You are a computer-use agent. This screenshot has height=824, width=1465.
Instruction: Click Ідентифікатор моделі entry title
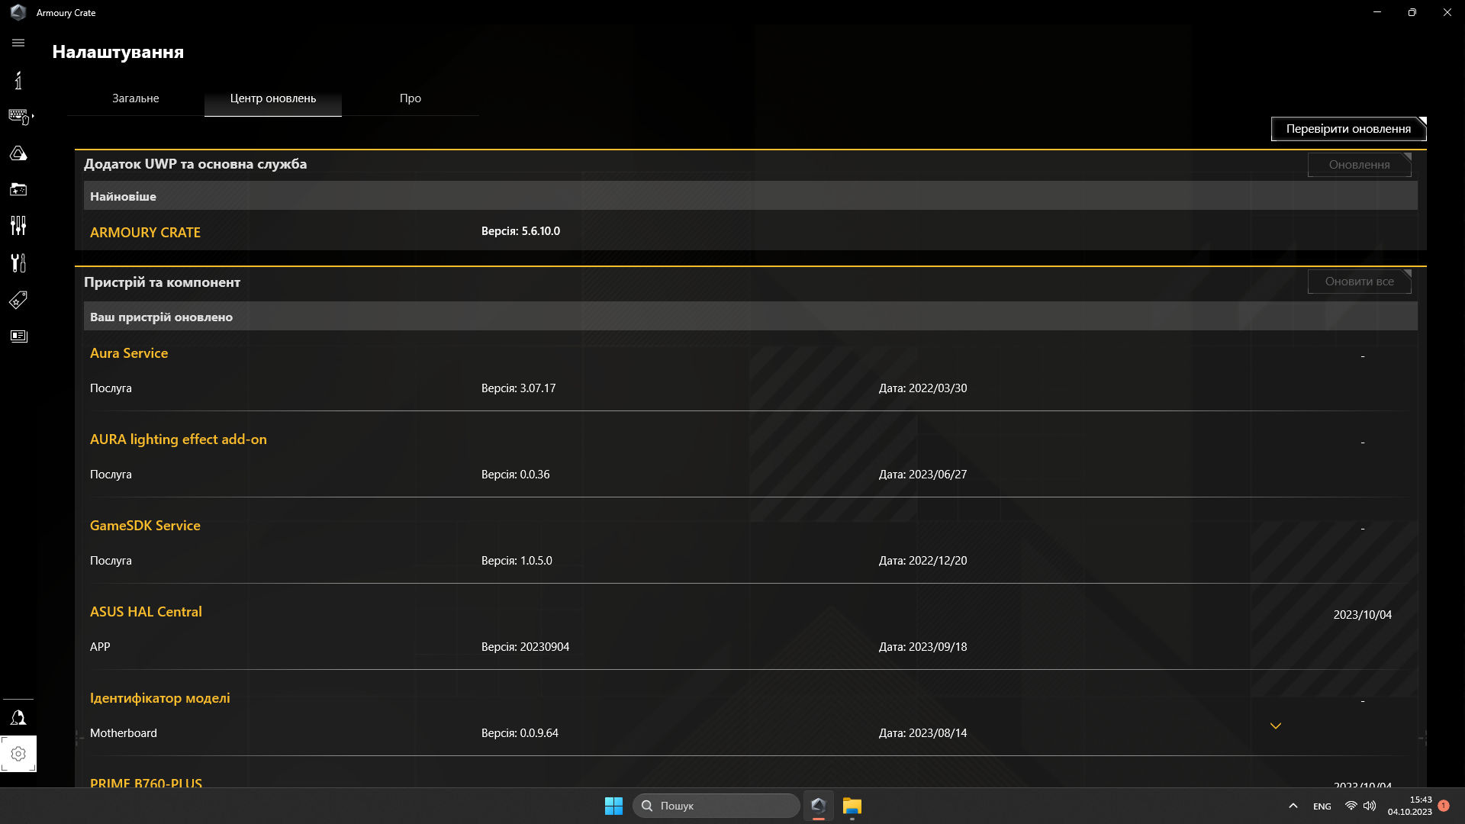(160, 698)
